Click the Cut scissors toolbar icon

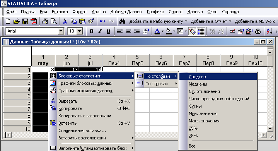click(x=65, y=21)
